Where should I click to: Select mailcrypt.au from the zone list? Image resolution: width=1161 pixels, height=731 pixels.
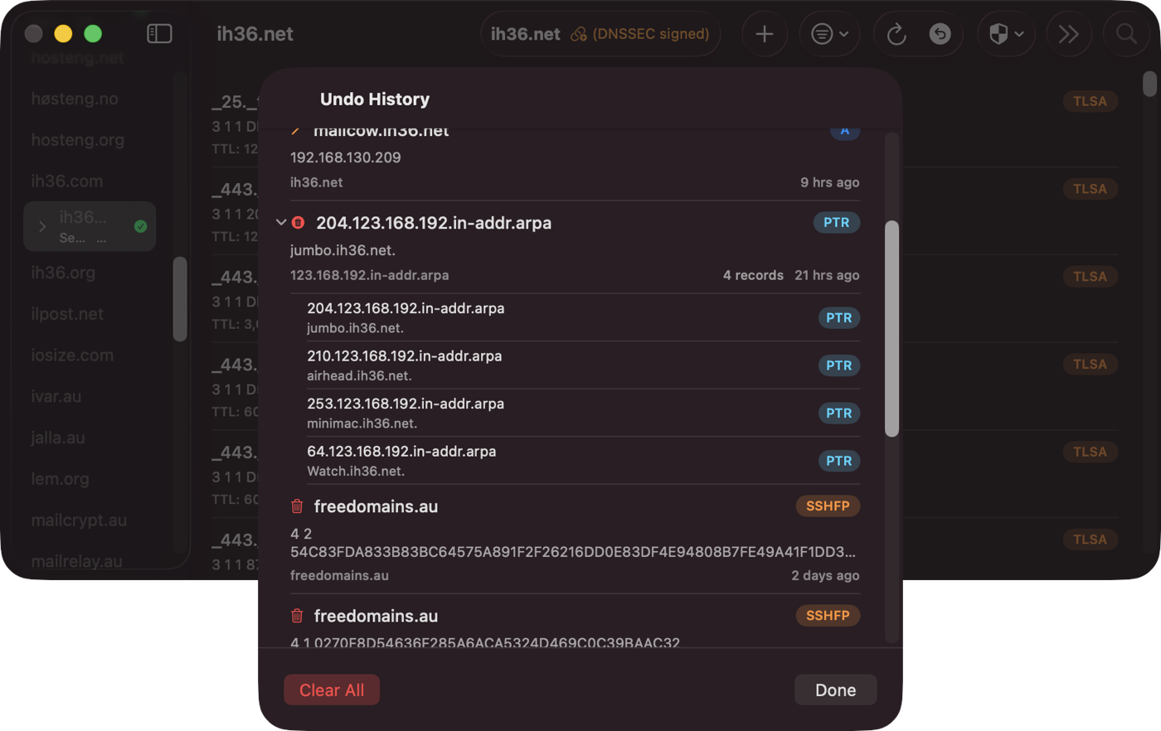click(78, 520)
